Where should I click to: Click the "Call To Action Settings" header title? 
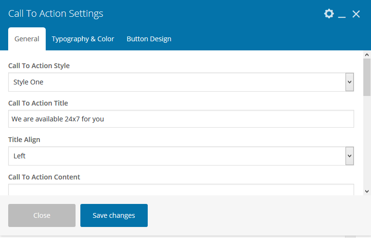(56, 14)
